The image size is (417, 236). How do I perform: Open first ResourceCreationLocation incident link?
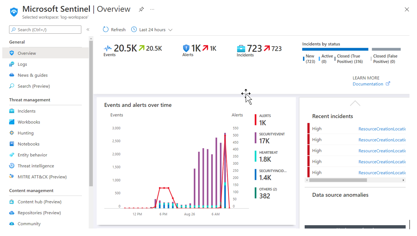pyautogui.click(x=382, y=129)
